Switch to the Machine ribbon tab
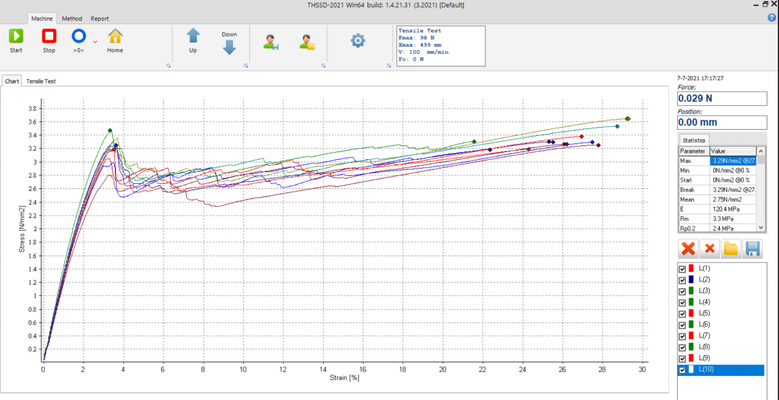779x400 pixels. pyautogui.click(x=42, y=19)
